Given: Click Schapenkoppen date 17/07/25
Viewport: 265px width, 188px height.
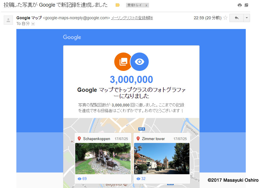Looking at the screenshot, I should [x=121, y=139].
